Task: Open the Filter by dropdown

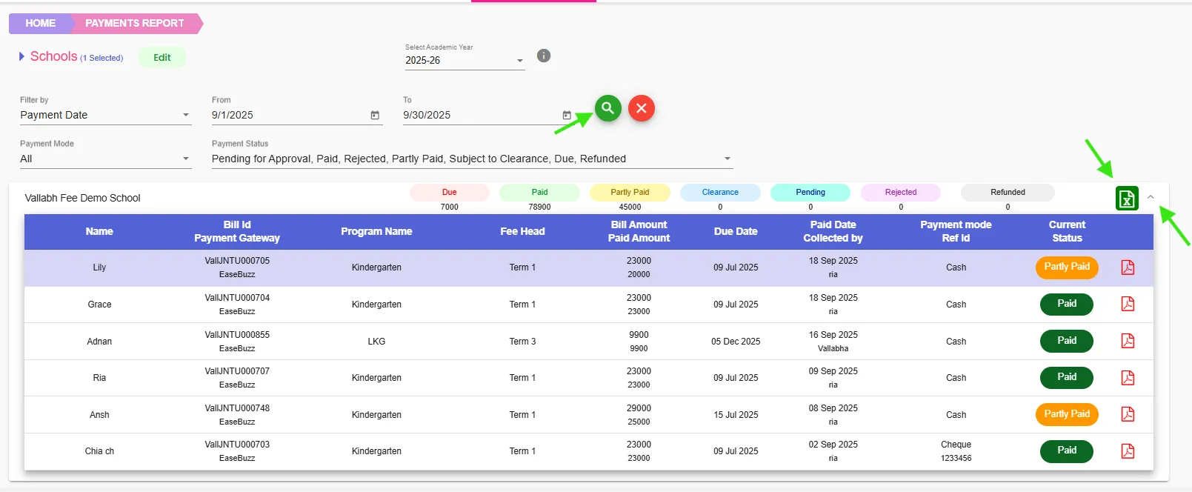Action: click(106, 115)
